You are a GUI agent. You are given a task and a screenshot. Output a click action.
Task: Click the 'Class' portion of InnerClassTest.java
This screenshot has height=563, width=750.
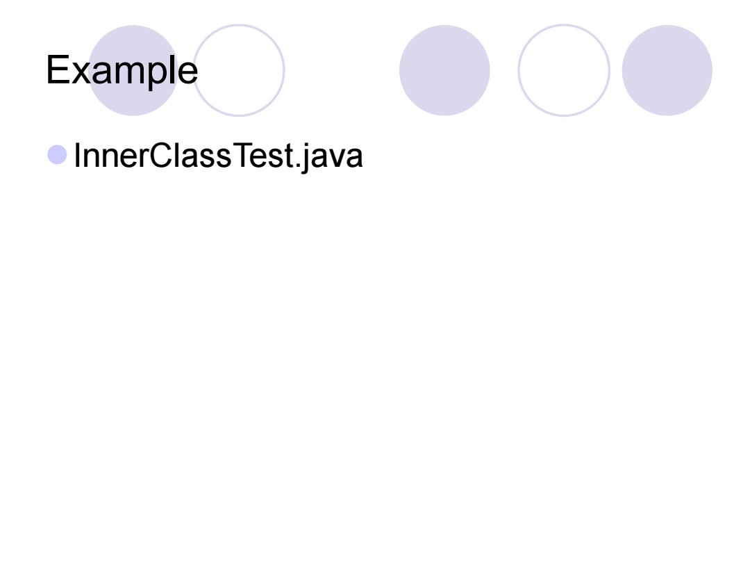pos(190,156)
